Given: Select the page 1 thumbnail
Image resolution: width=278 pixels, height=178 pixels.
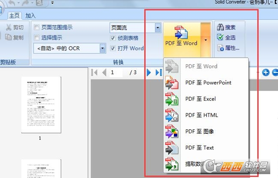Looking at the screenshot, I should (x=41, y=105).
